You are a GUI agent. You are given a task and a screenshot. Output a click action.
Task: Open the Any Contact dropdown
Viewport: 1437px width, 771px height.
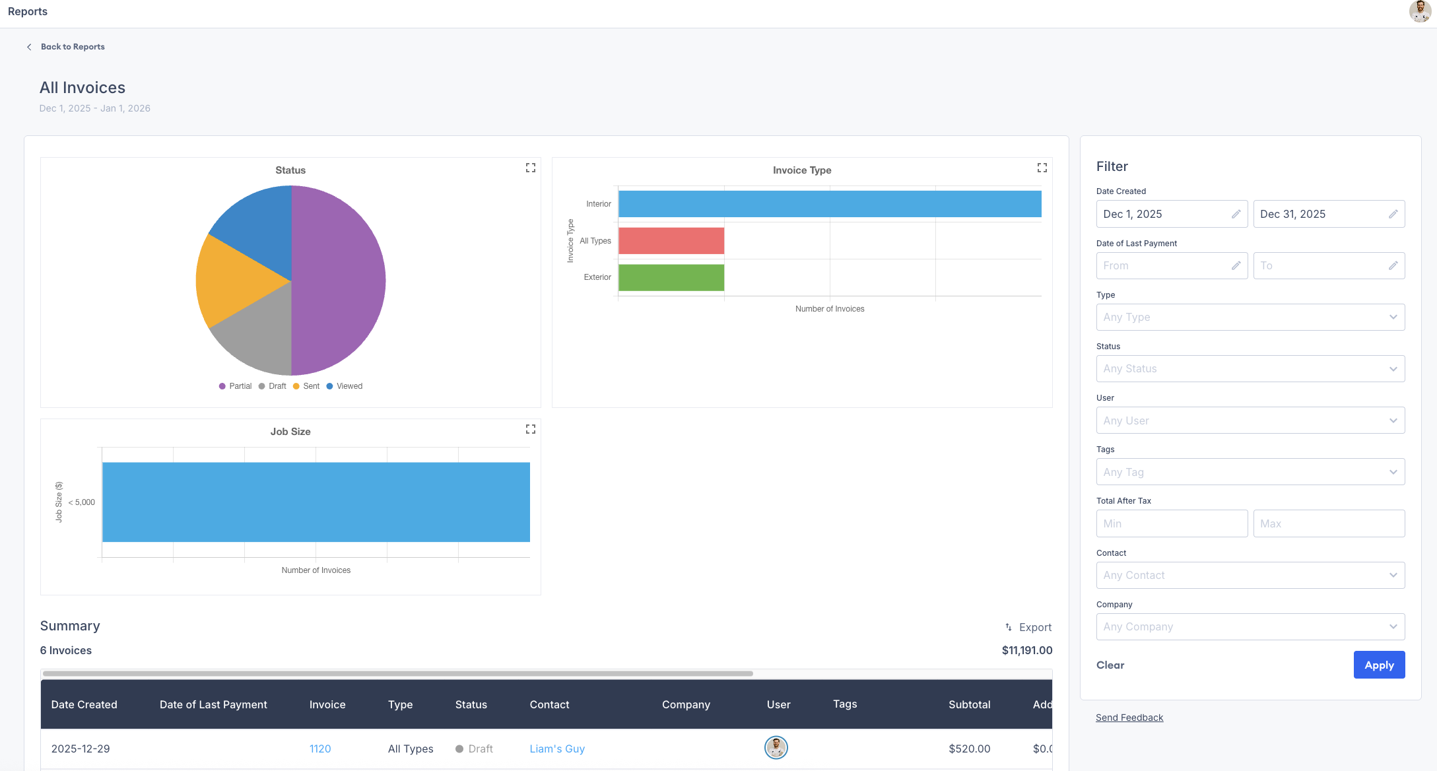[1250, 575]
